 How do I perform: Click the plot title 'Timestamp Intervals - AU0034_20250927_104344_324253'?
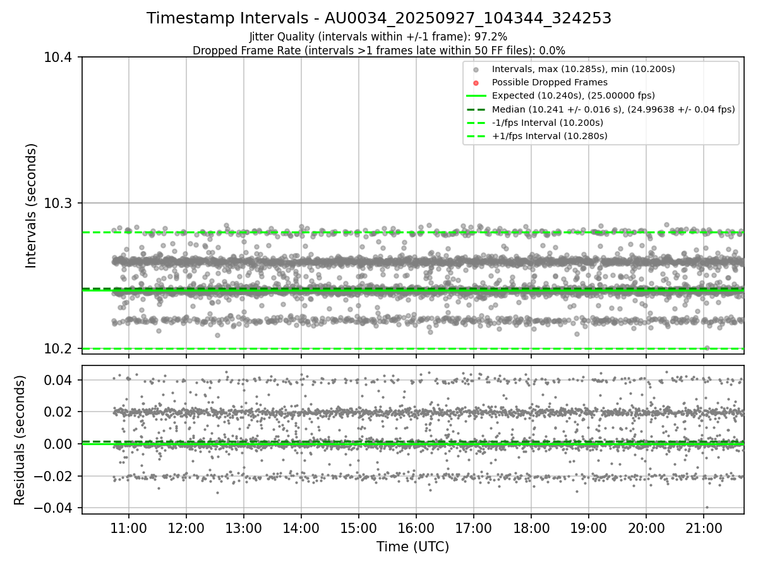(379, 18)
